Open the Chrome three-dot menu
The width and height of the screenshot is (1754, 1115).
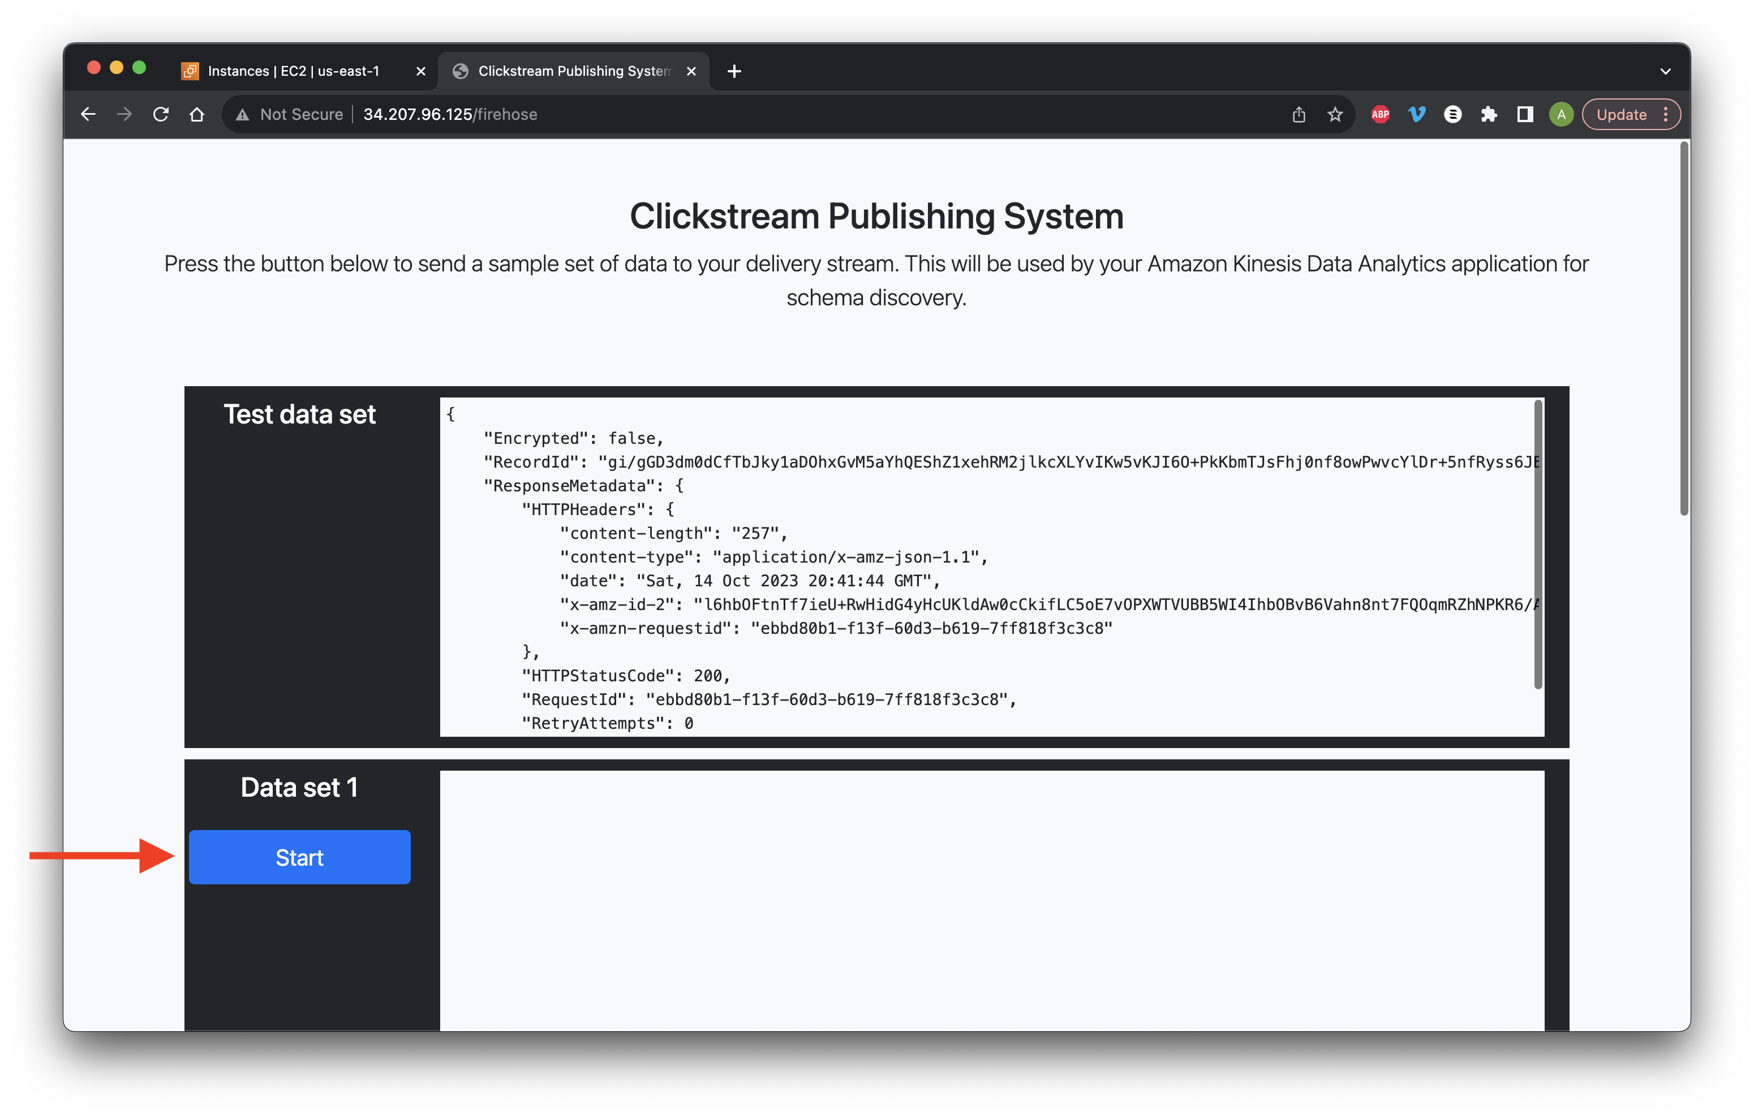click(1666, 114)
